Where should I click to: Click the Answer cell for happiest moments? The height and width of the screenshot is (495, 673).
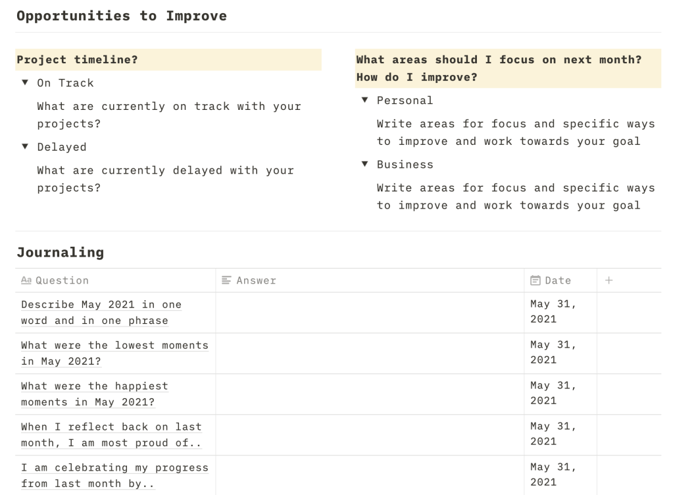tap(370, 394)
